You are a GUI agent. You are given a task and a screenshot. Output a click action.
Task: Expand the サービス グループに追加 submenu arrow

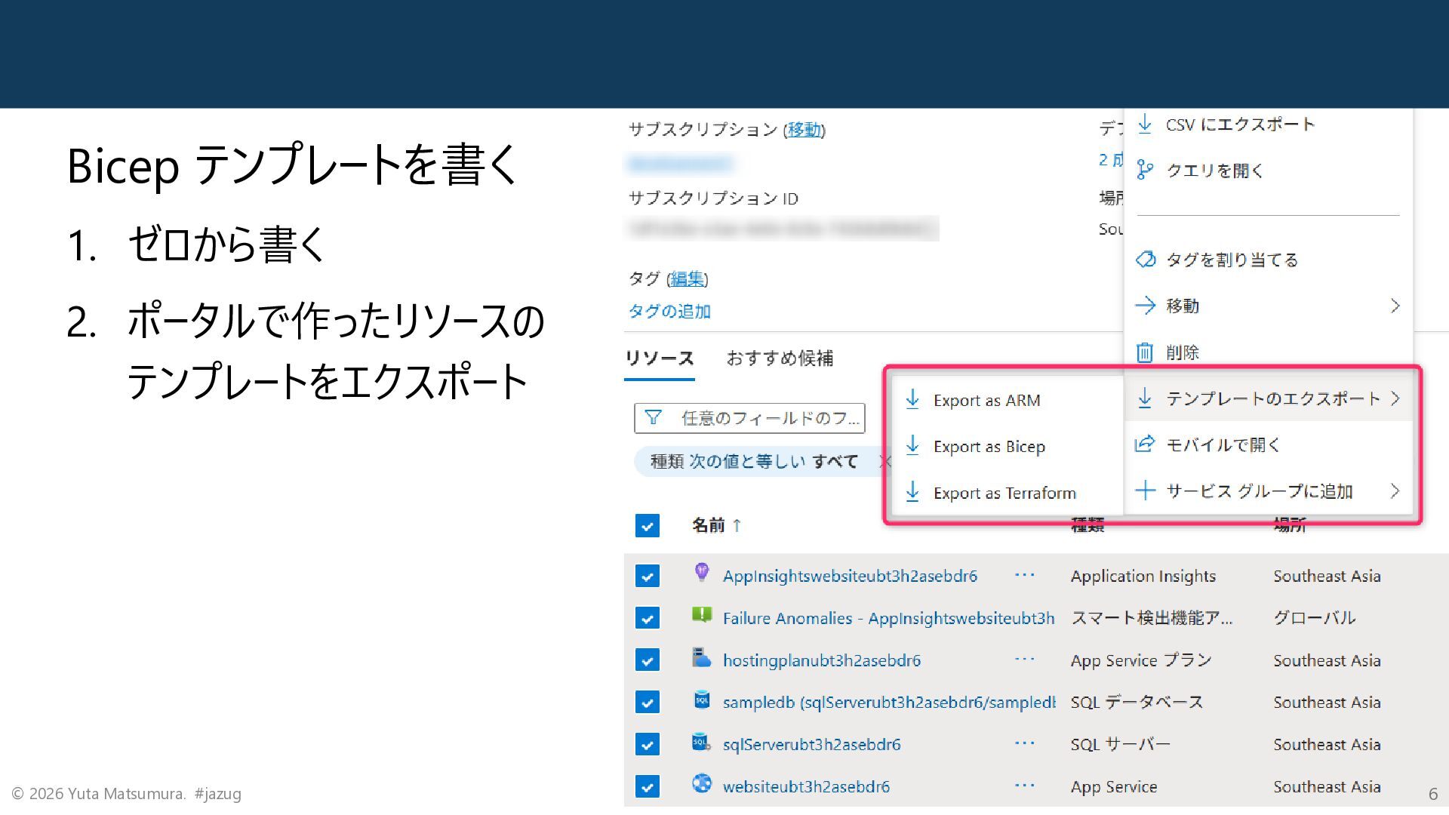tap(1395, 491)
